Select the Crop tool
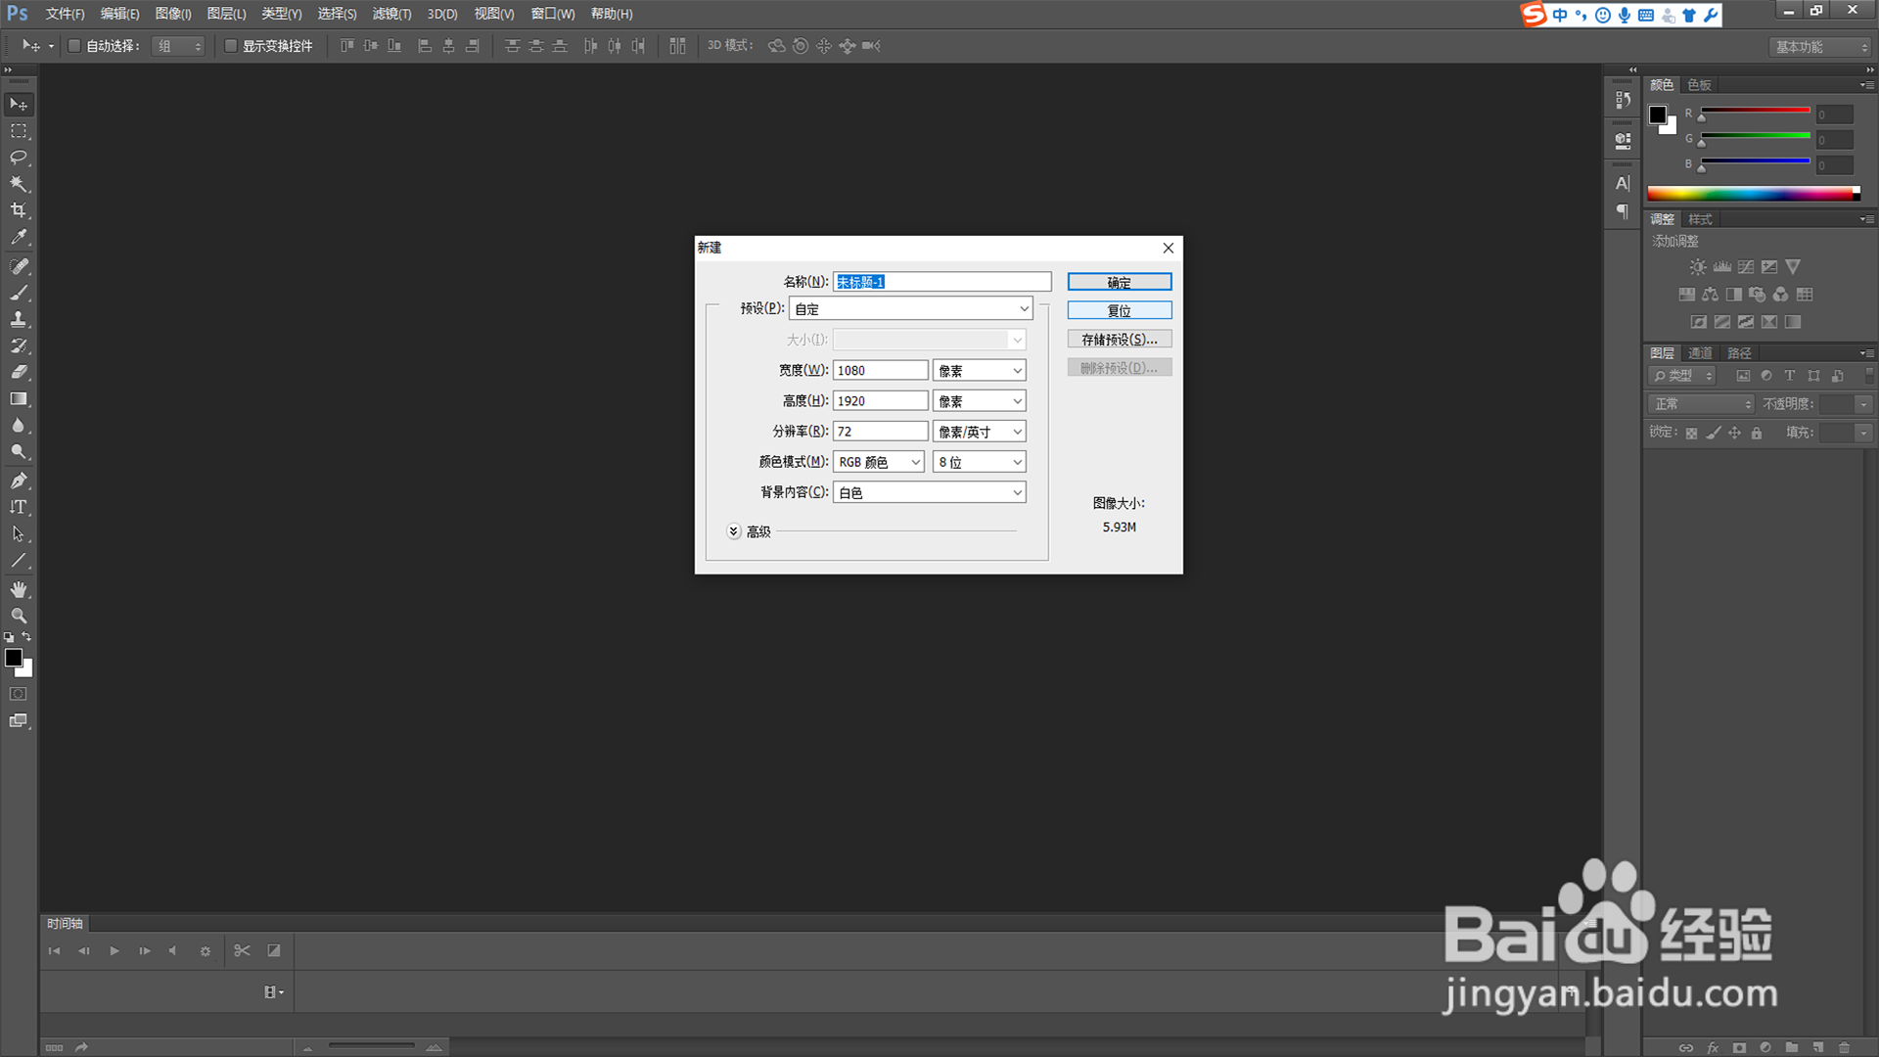Viewport: 1879px width, 1057px height. [x=19, y=210]
